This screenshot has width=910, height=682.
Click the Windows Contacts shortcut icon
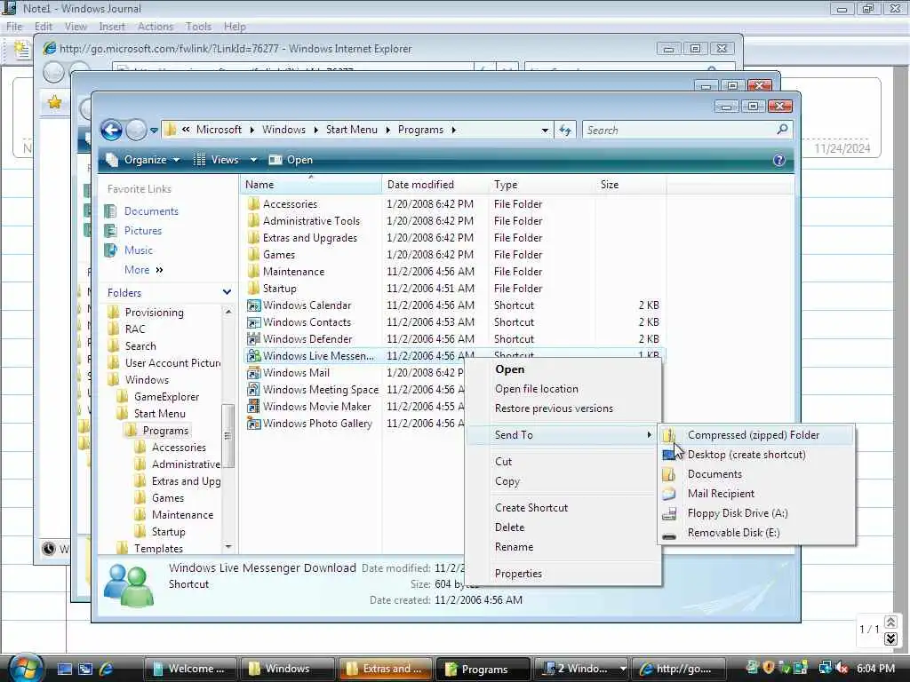253,321
